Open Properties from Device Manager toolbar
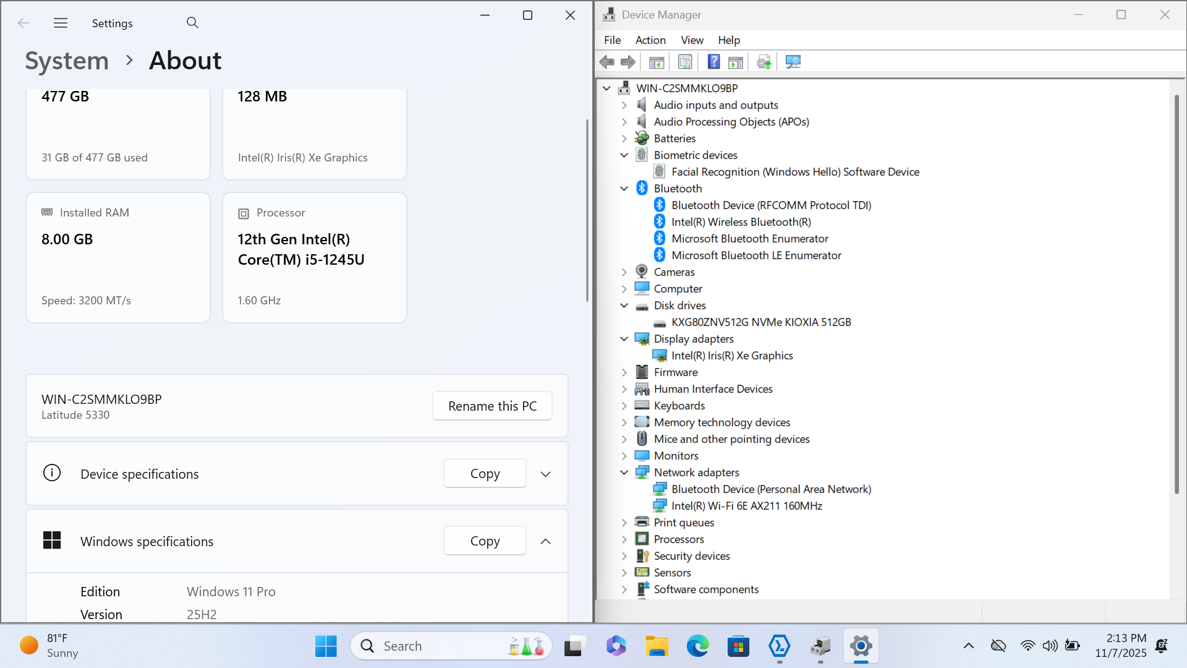1187x668 pixels. [x=685, y=62]
